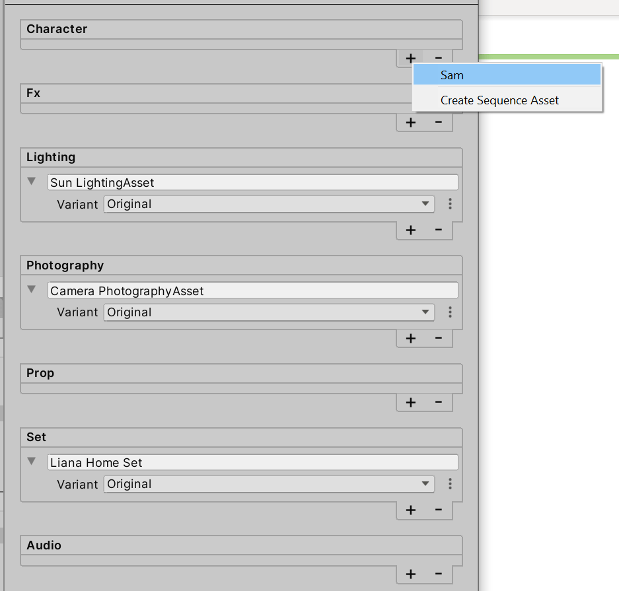Click the plus icon under Audio list

[410, 574]
